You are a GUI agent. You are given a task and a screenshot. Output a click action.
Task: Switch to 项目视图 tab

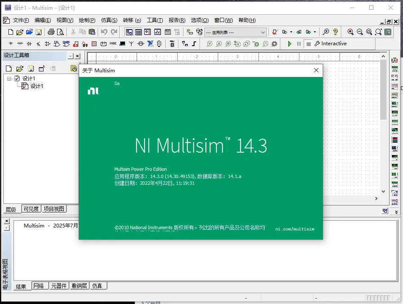pos(54,209)
